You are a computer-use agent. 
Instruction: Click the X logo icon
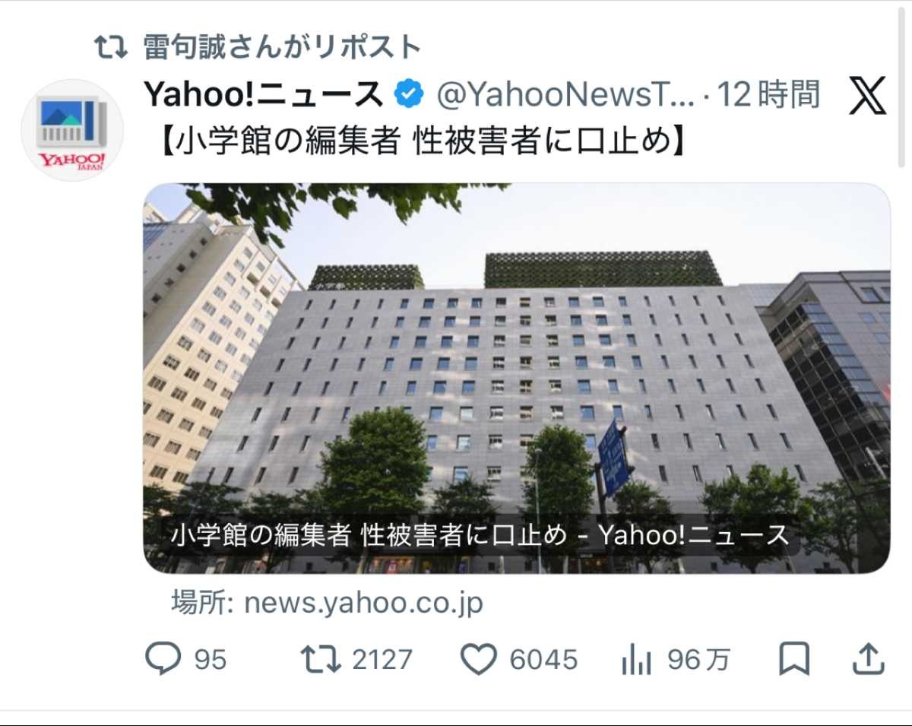pos(868,96)
